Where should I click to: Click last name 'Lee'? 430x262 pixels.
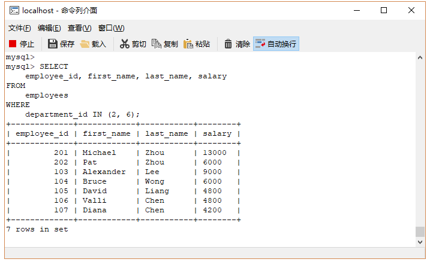[x=152, y=172]
